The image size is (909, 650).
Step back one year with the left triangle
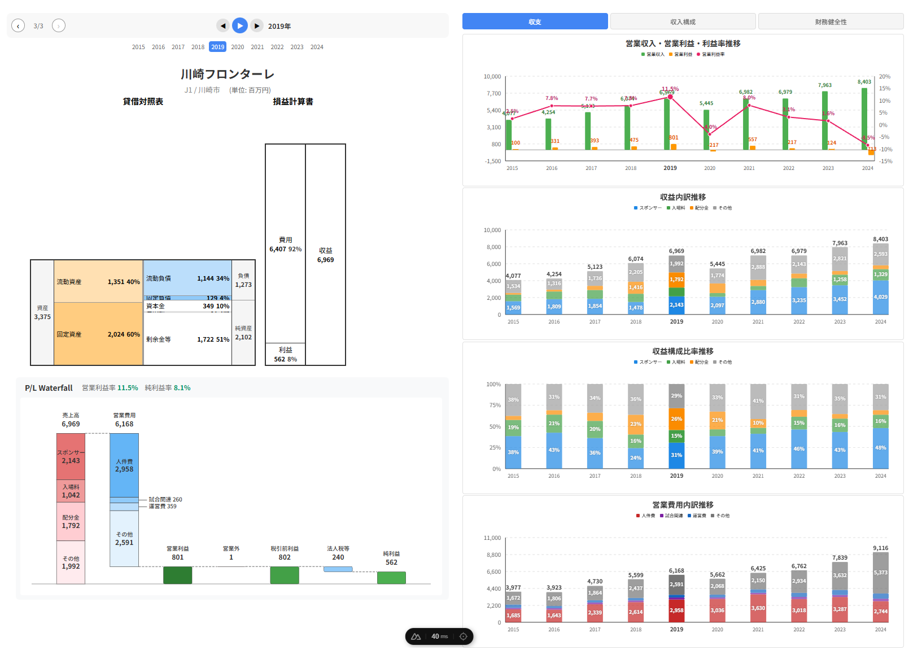223,25
